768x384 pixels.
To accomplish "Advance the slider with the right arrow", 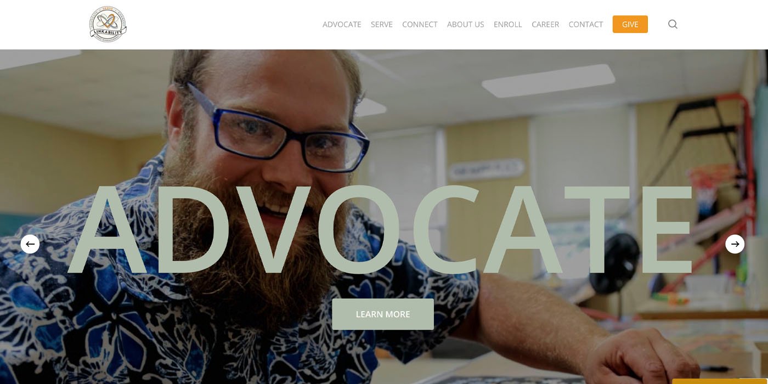I will point(735,244).
